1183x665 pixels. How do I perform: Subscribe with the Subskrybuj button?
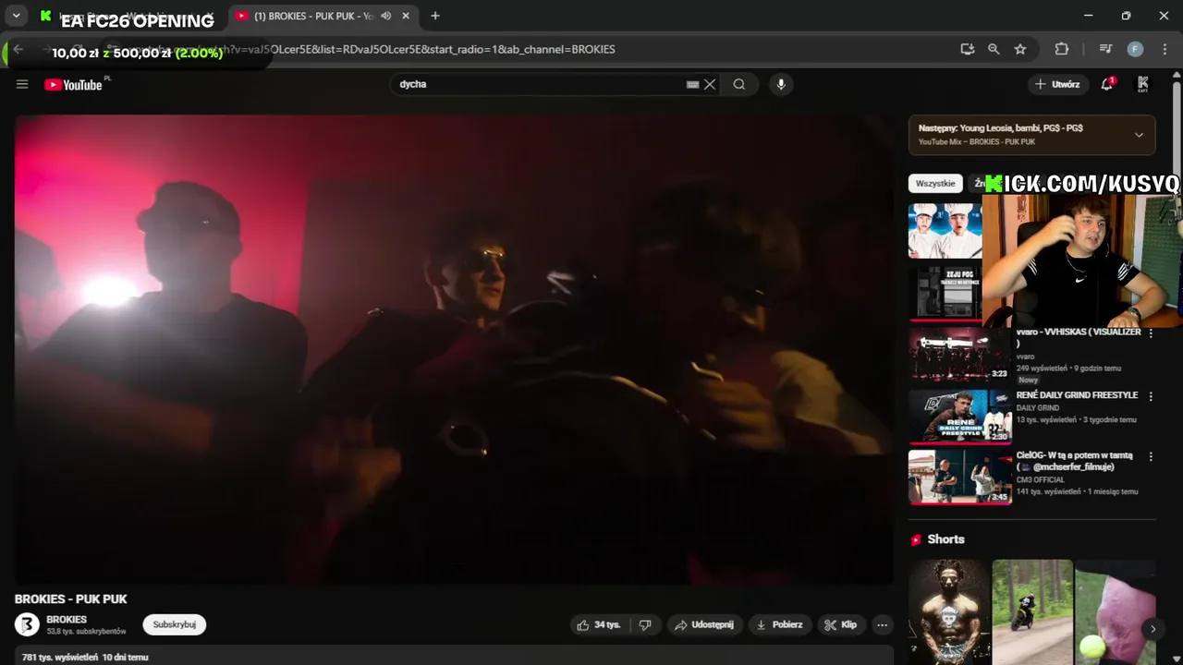[x=175, y=625]
